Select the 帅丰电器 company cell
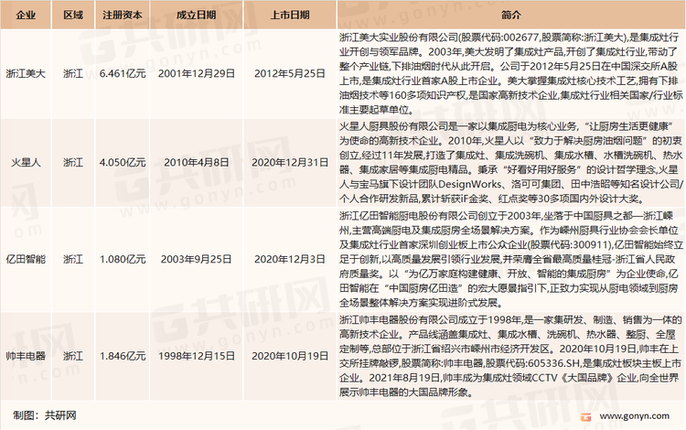 [26, 356]
